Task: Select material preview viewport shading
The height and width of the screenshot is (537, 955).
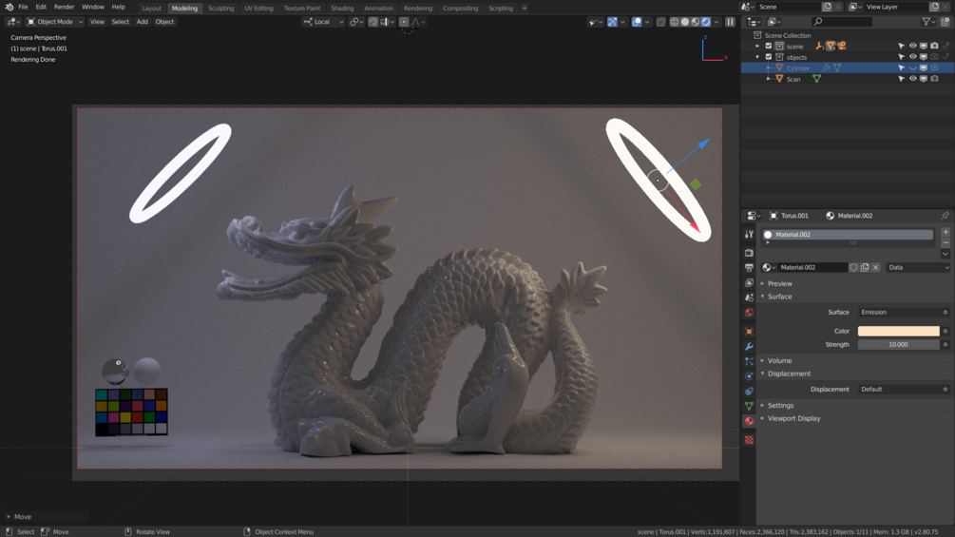Action: tap(695, 22)
